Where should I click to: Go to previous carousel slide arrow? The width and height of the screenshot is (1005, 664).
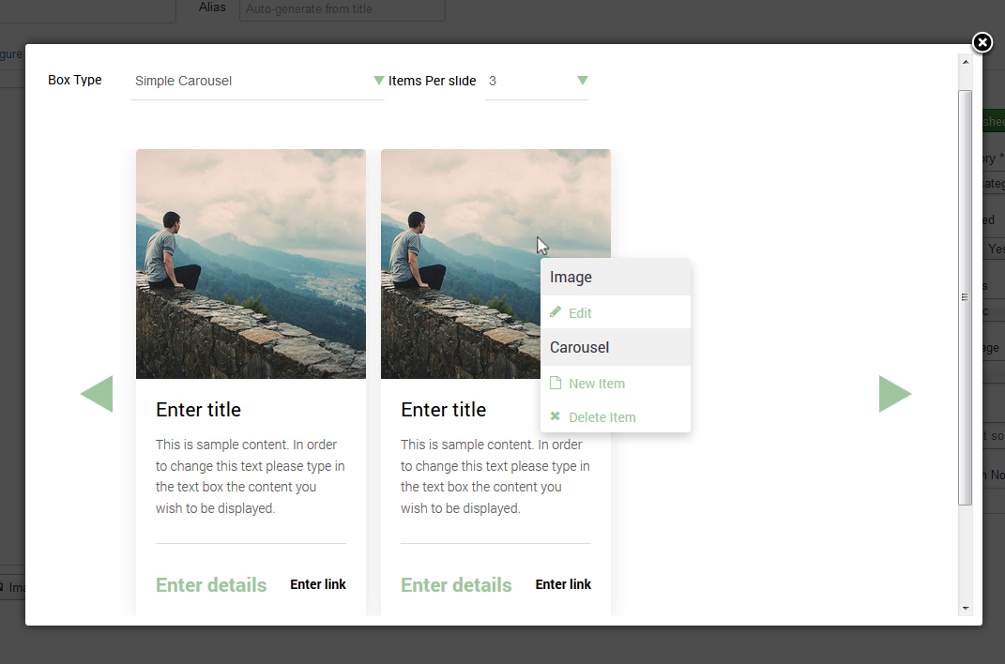tap(96, 394)
